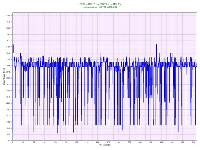Click the 3481.7 y-axis value

click(9, 47)
